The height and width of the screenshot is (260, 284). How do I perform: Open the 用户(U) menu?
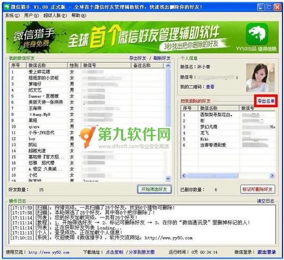coord(31,15)
